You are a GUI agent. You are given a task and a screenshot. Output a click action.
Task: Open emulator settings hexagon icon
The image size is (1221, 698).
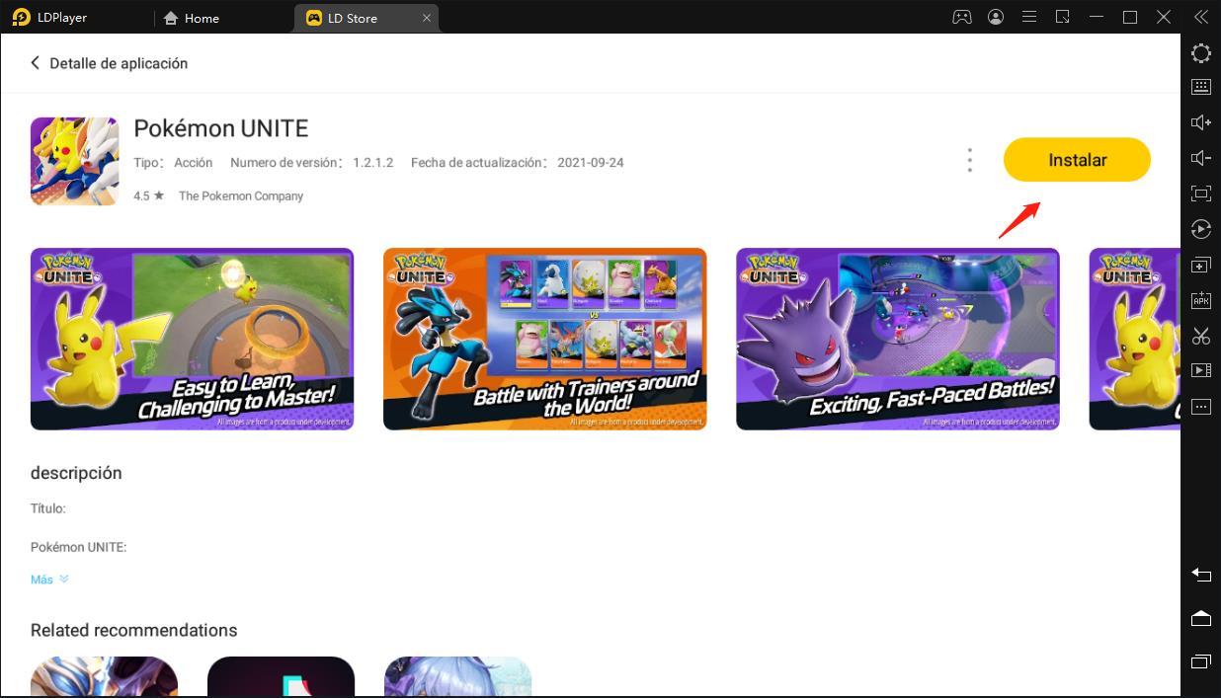point(1201,53)
